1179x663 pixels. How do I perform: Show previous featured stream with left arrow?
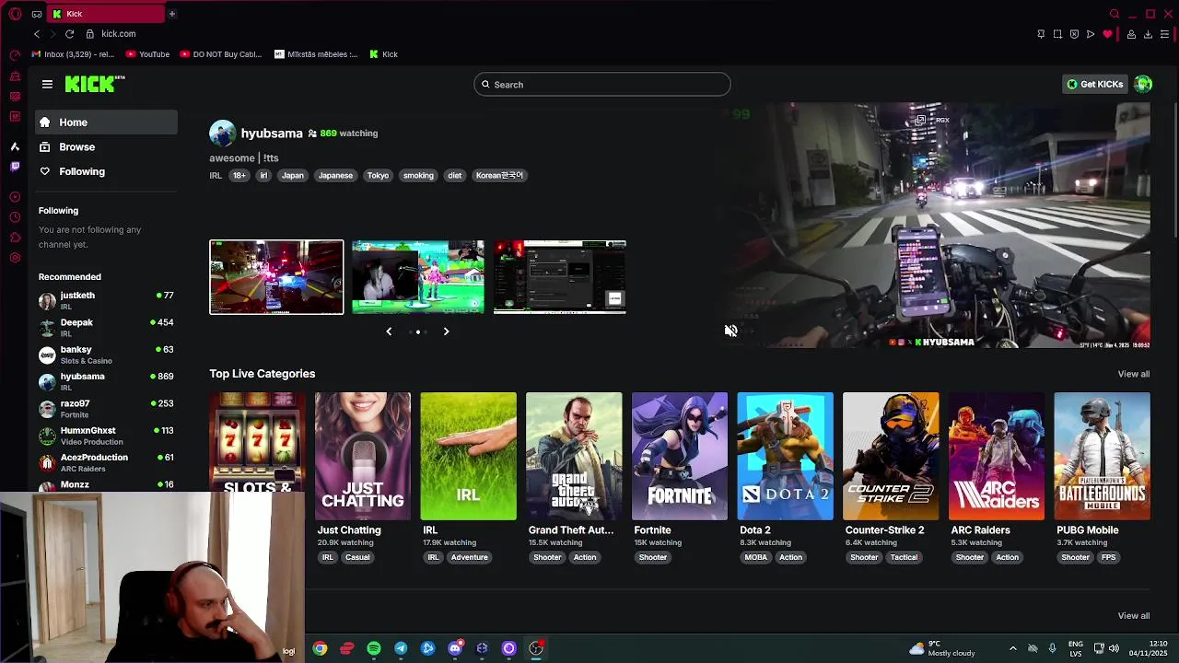coord(389,331)
